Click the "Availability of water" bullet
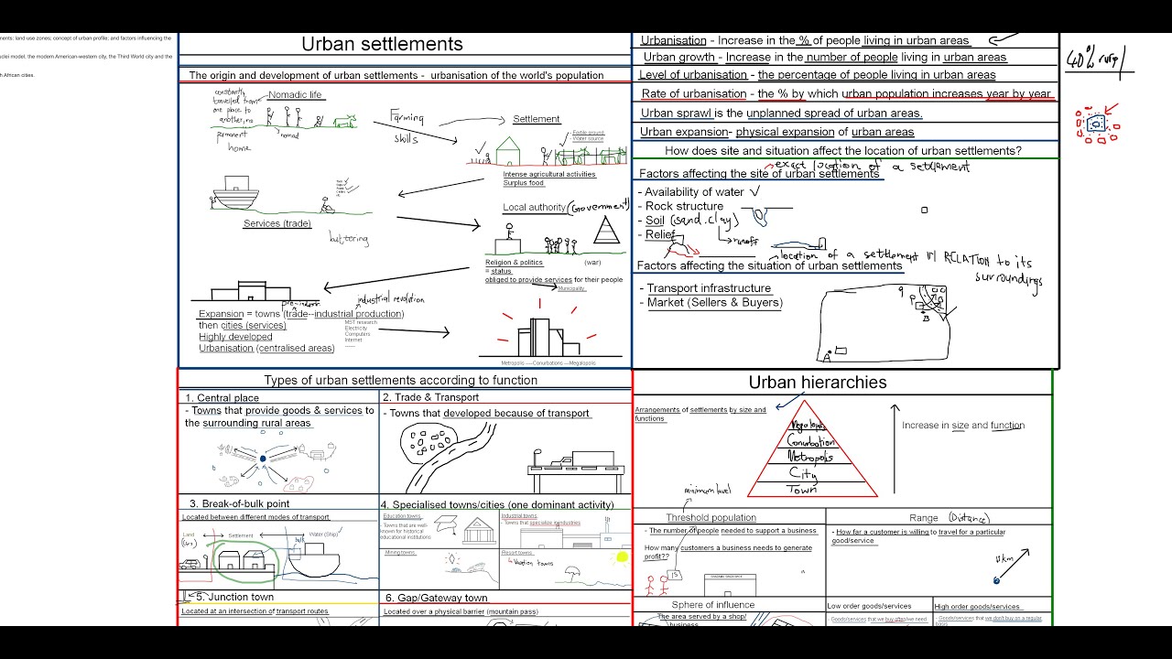The width and height of the screenshot is (1172, 659). coord(699,192)
